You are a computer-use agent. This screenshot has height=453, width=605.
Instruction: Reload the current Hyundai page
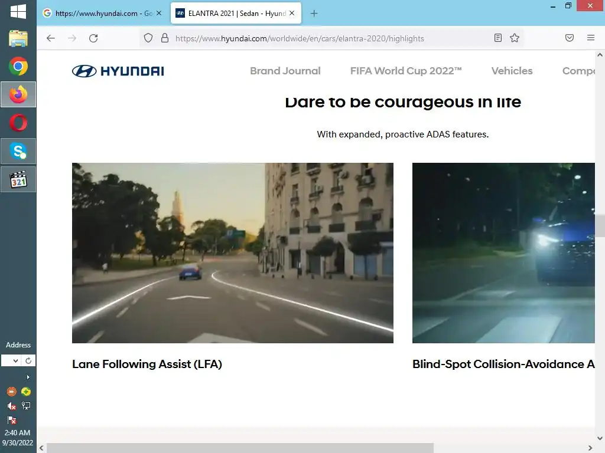point(93,38)
